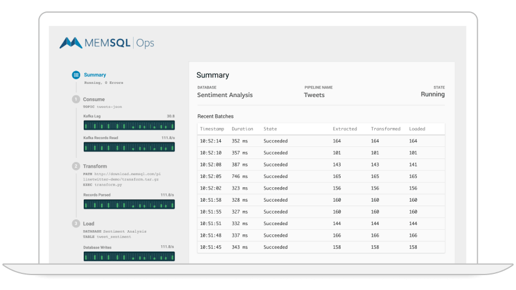Screen dimensions: 516x290
Task: Click step 2 circle for Transform
Action: (x=76, y=166)
